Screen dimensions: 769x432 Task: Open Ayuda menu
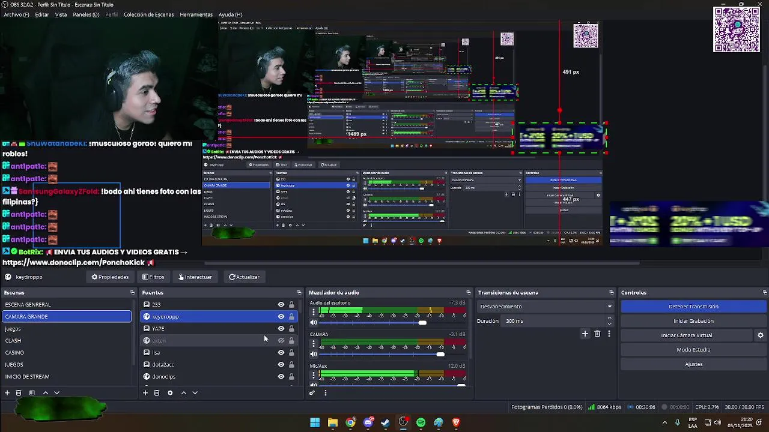point(230,14)
